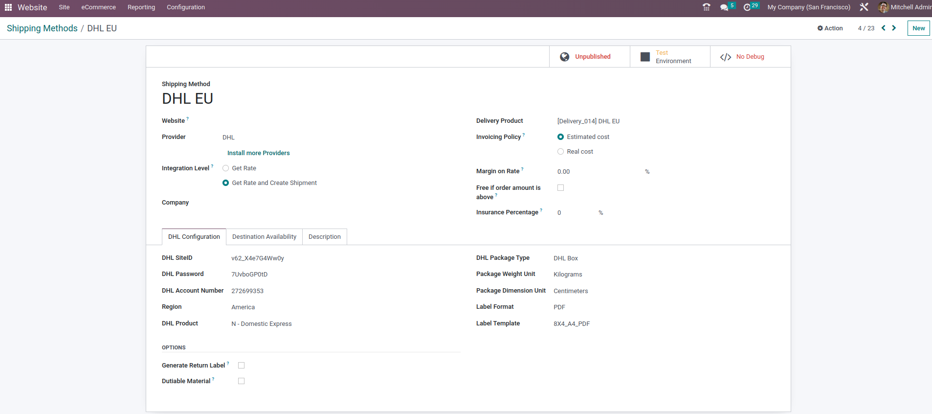
Task: Select Get Rate and Create Shipment option
Action: 225,183
